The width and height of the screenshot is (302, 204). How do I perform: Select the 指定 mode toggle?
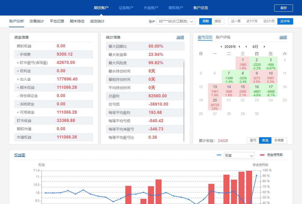coord(218,21)
